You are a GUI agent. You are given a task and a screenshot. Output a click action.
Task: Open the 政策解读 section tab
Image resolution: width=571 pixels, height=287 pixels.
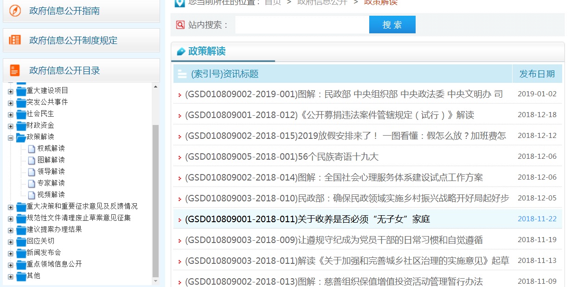pyautogui.click(x=207, y=51)
